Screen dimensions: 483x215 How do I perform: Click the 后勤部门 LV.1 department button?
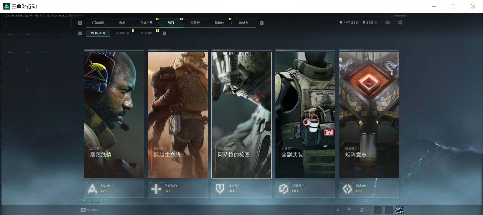[305, 189]
